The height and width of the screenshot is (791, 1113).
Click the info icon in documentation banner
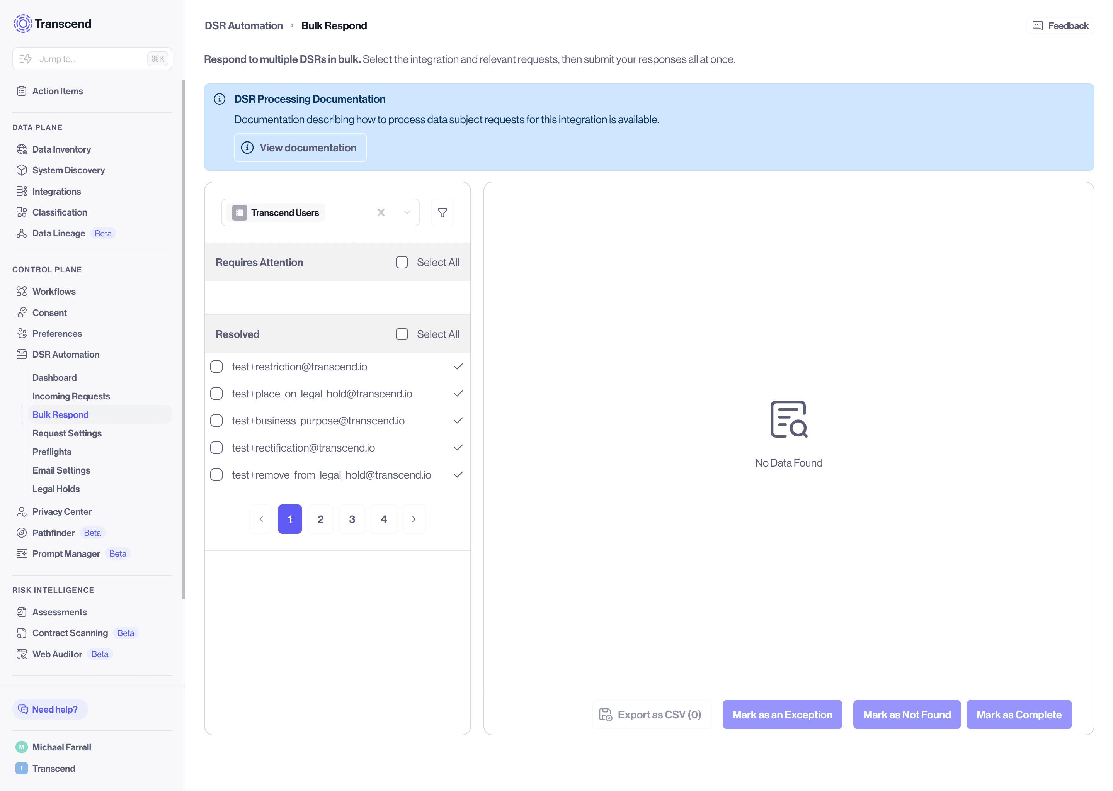pos(219,99)
